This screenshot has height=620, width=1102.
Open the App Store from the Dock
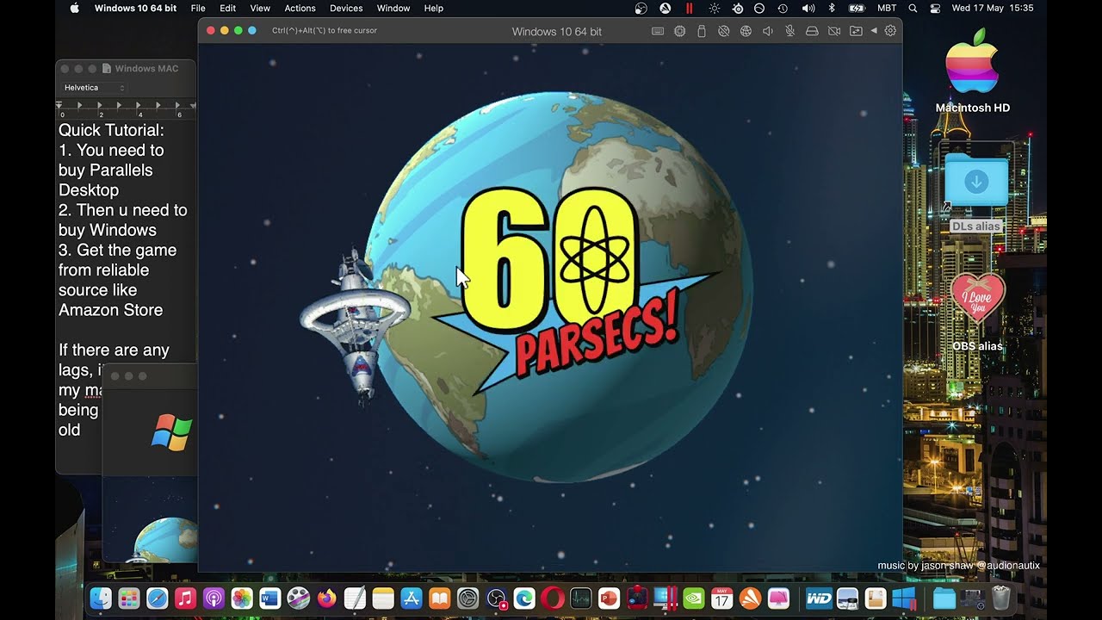click(412, 598)
